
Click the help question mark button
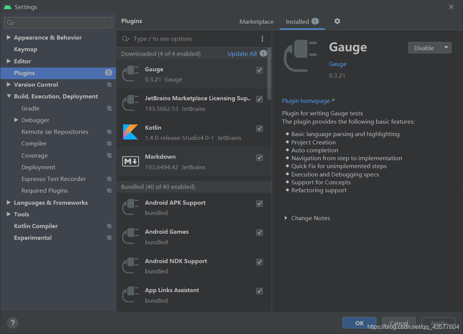tap(12, 323)
